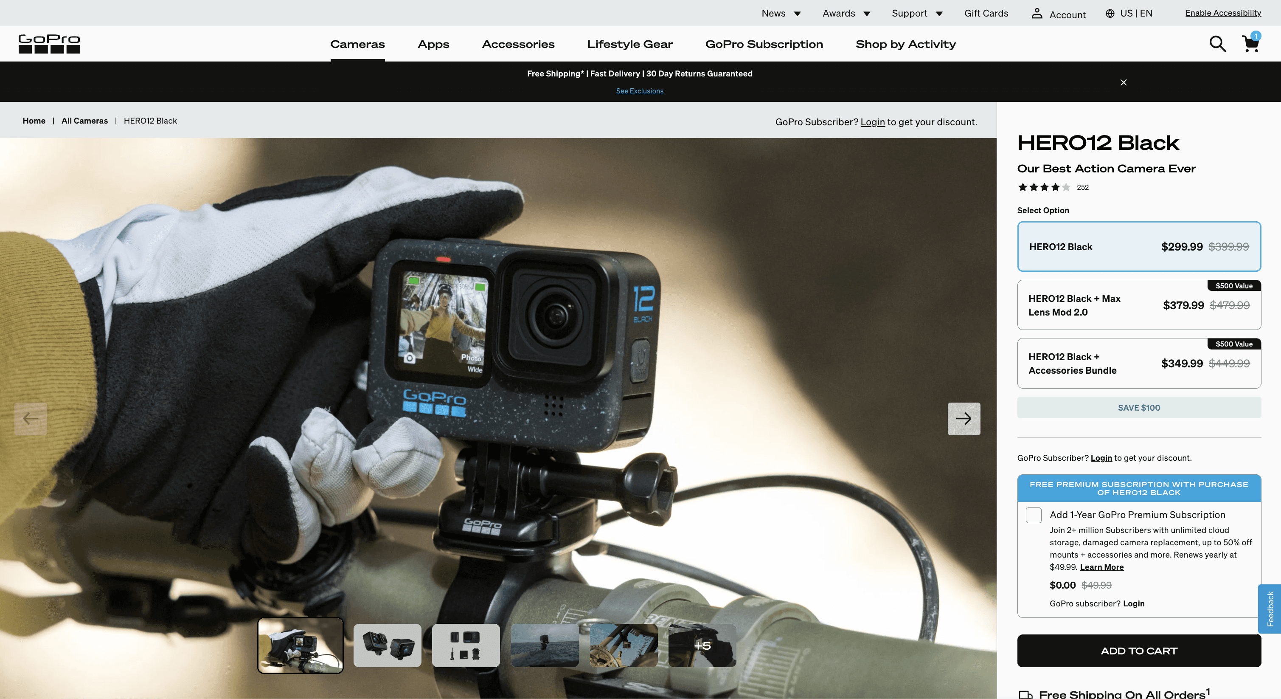Select HERO12 Black + Max Lens Mod 2.0

click(1139, 305)
